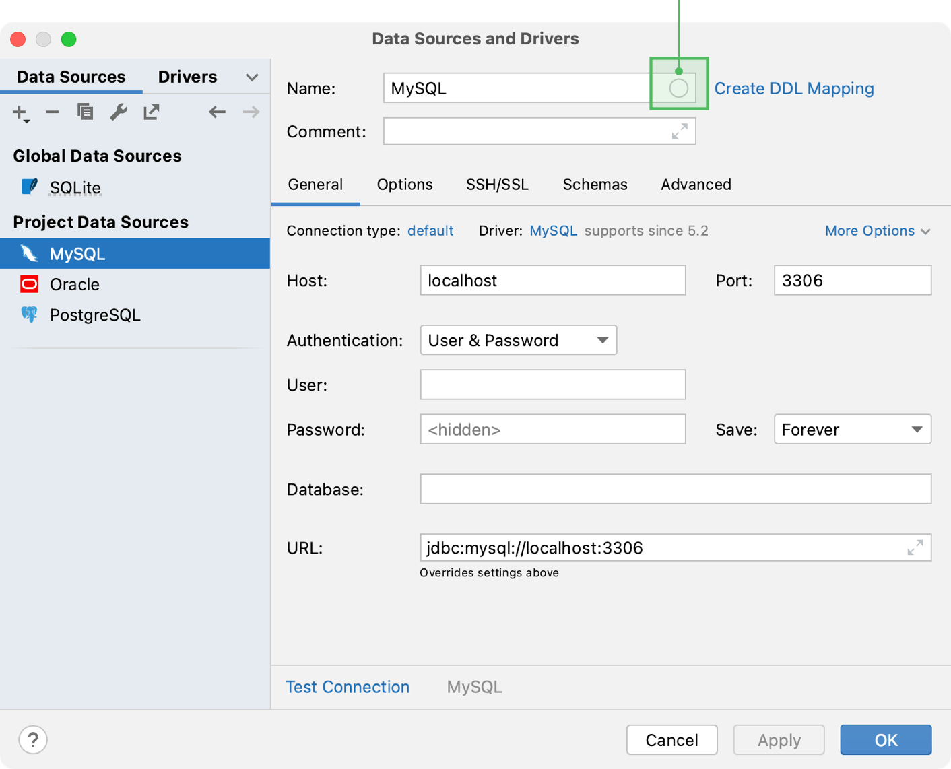Click the MySQL status text near Test Connection
This screenshot has height=769, width=951.
pos(474,687)
